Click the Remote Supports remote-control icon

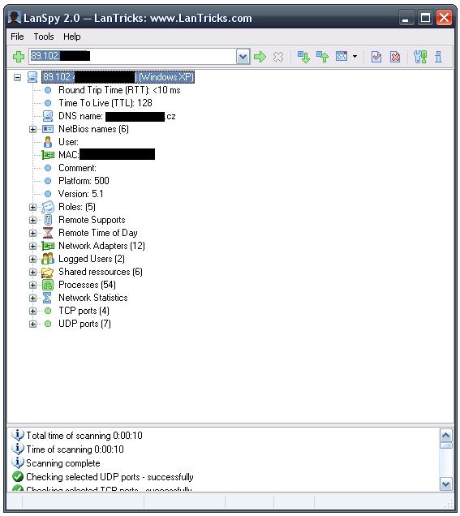click(x=48, y=220)
